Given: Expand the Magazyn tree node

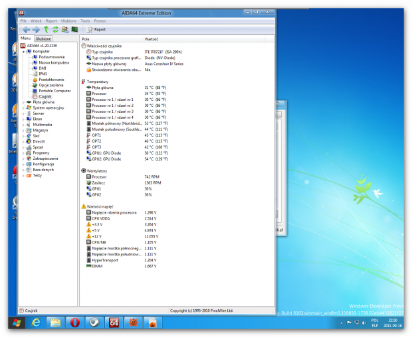Looking at the screenshot, I should [23, 130].
